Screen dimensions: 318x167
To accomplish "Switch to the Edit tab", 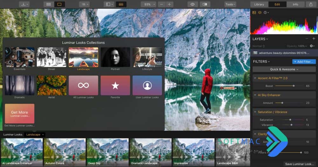I will click(x=277, y=4).
